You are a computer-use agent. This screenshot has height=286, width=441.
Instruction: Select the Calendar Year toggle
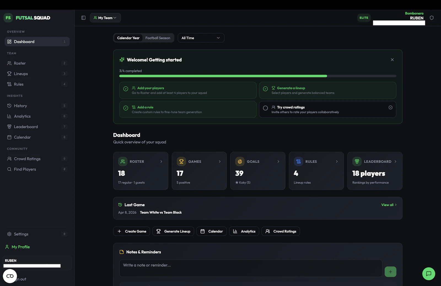point(128,38)
